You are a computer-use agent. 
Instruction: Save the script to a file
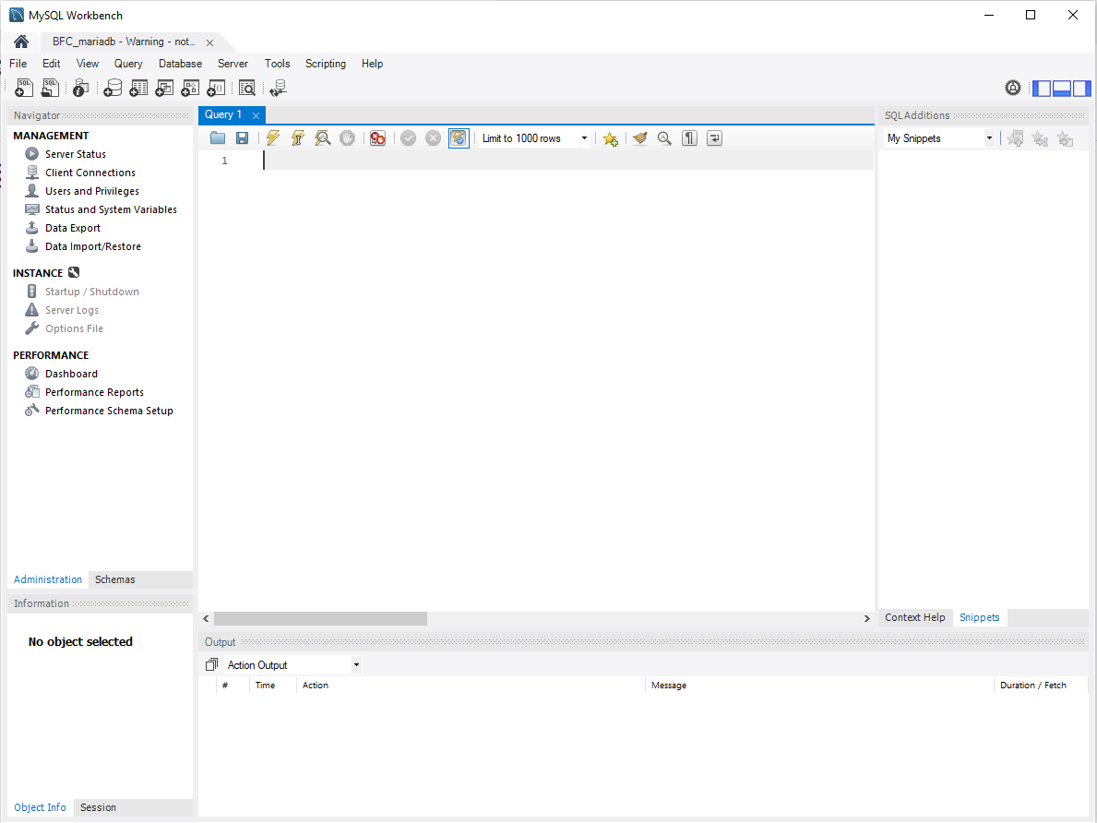click(242, 138)
